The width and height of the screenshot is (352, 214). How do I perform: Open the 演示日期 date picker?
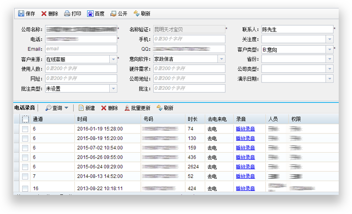(x=329, y=79)
